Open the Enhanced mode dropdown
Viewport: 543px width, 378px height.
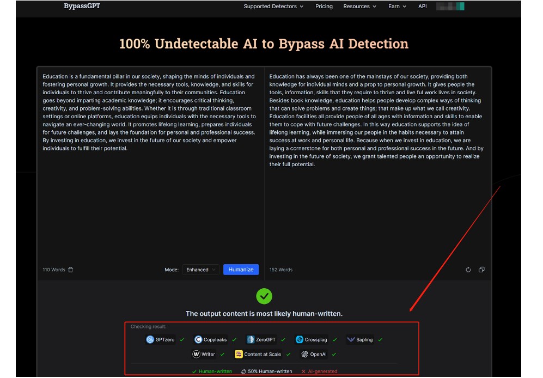tap(201, 270)
